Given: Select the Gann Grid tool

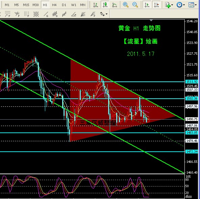Looking at the screenshot, I should [36, 14].
